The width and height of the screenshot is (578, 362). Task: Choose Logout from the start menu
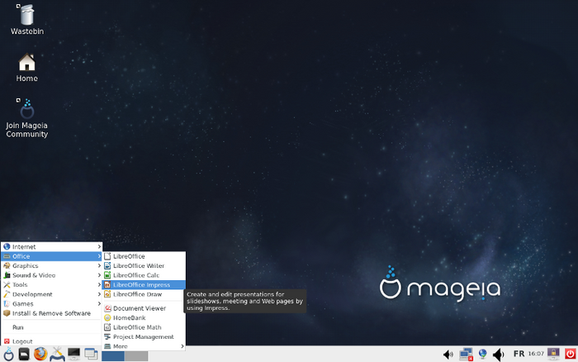(x=22, y=341)
